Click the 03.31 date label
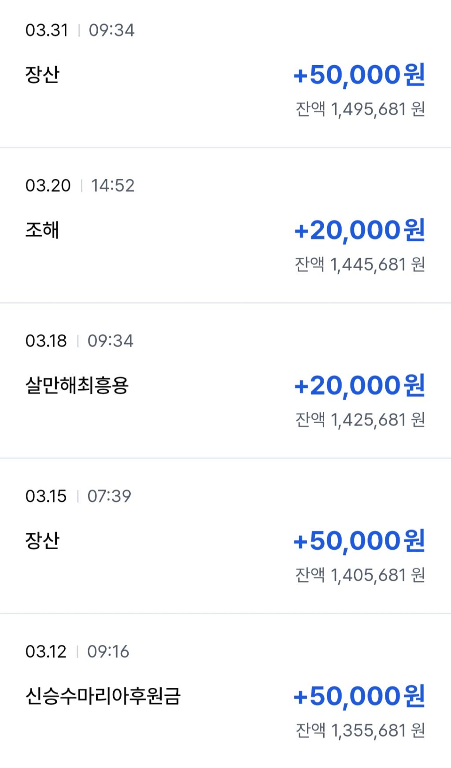 [x=47, y=30]
